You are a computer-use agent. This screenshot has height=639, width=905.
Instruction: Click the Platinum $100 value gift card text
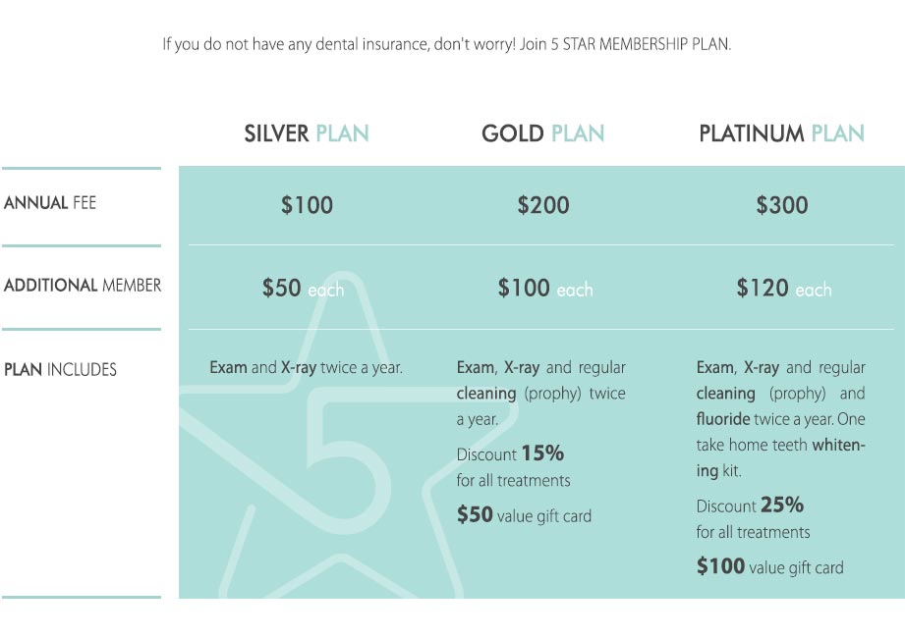[769, 566]
